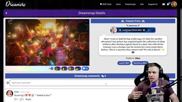The height and width of the screenshot is (102, 182).
Task: Open profile avatar menu
Action: [x=174, y=4]
